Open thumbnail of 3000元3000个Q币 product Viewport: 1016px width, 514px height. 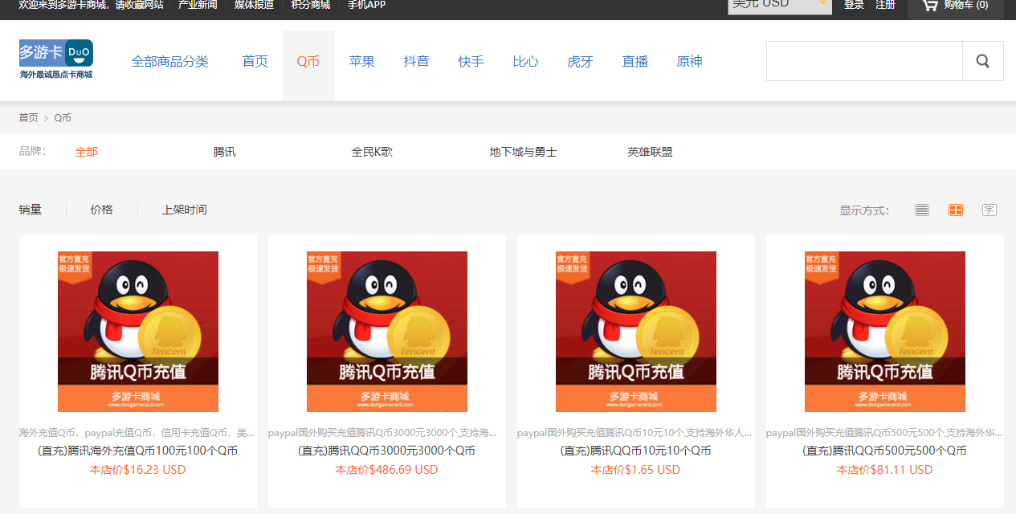[387, 332]
